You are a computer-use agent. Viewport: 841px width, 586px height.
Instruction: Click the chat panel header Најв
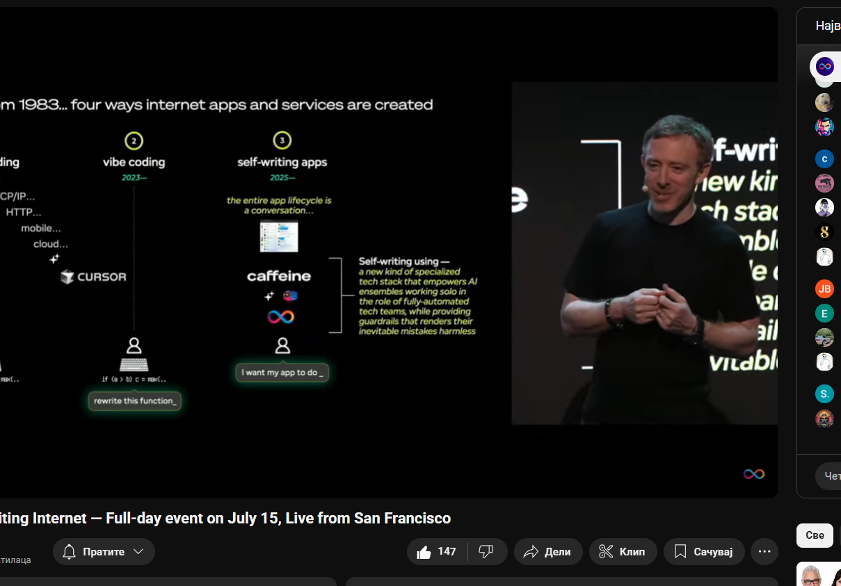tap(828, 26)
